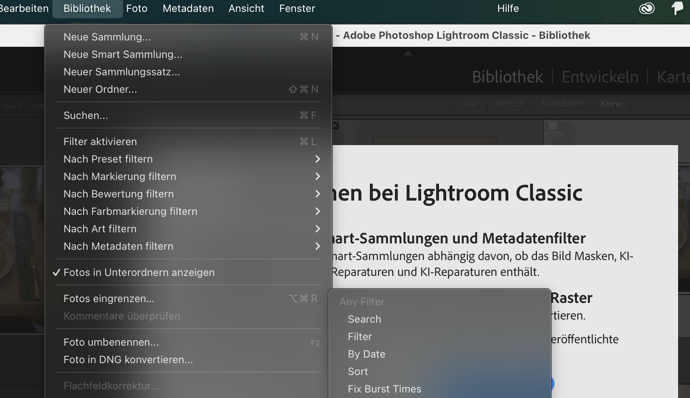
Task: Select the Attribut filter tab
Action: 510,104
